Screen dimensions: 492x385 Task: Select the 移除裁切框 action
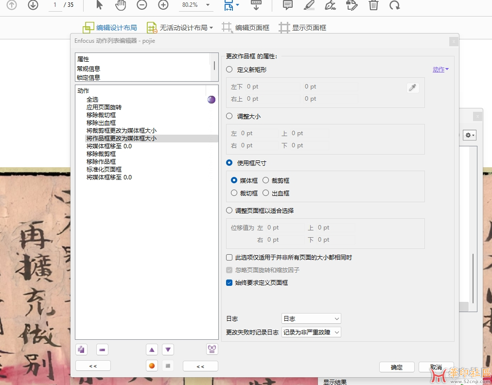point(101,115)
